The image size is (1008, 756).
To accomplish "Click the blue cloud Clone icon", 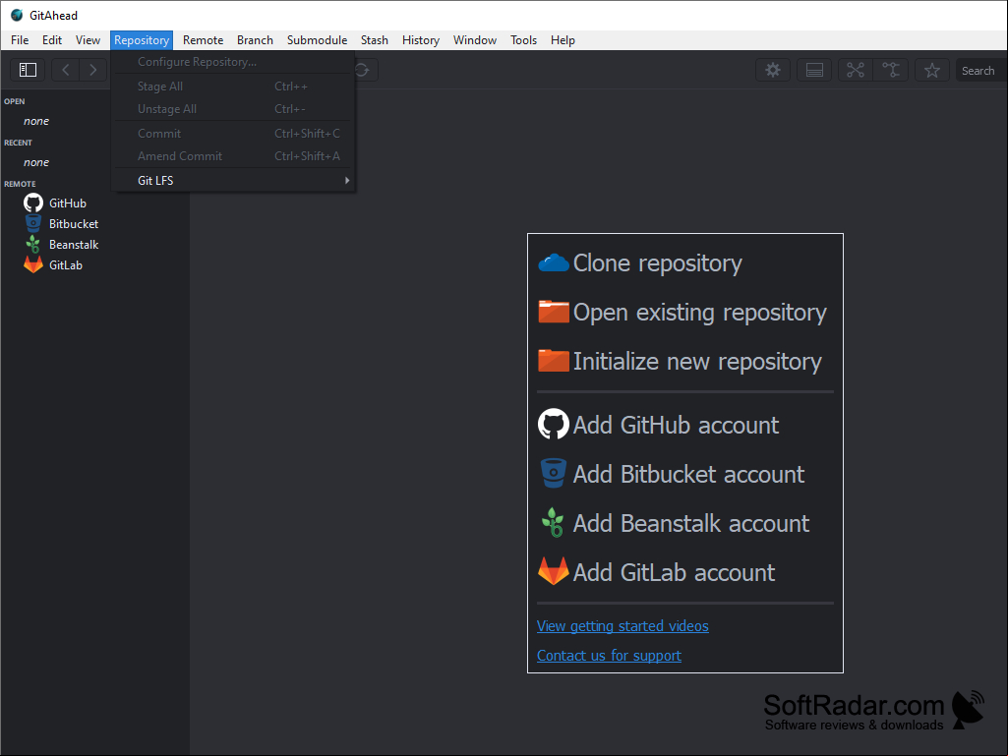I will (554, 262).
